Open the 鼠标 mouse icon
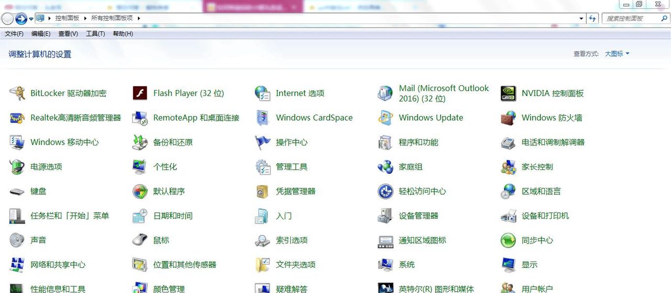Screen dimensions: 671x293 tap(140, 241)
